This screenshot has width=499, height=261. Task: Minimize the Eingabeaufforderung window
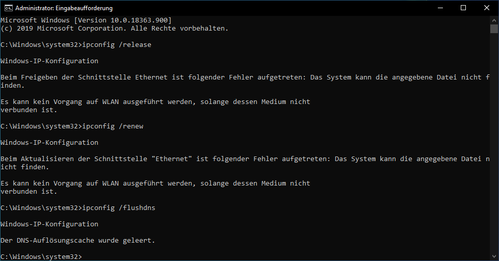440,8
